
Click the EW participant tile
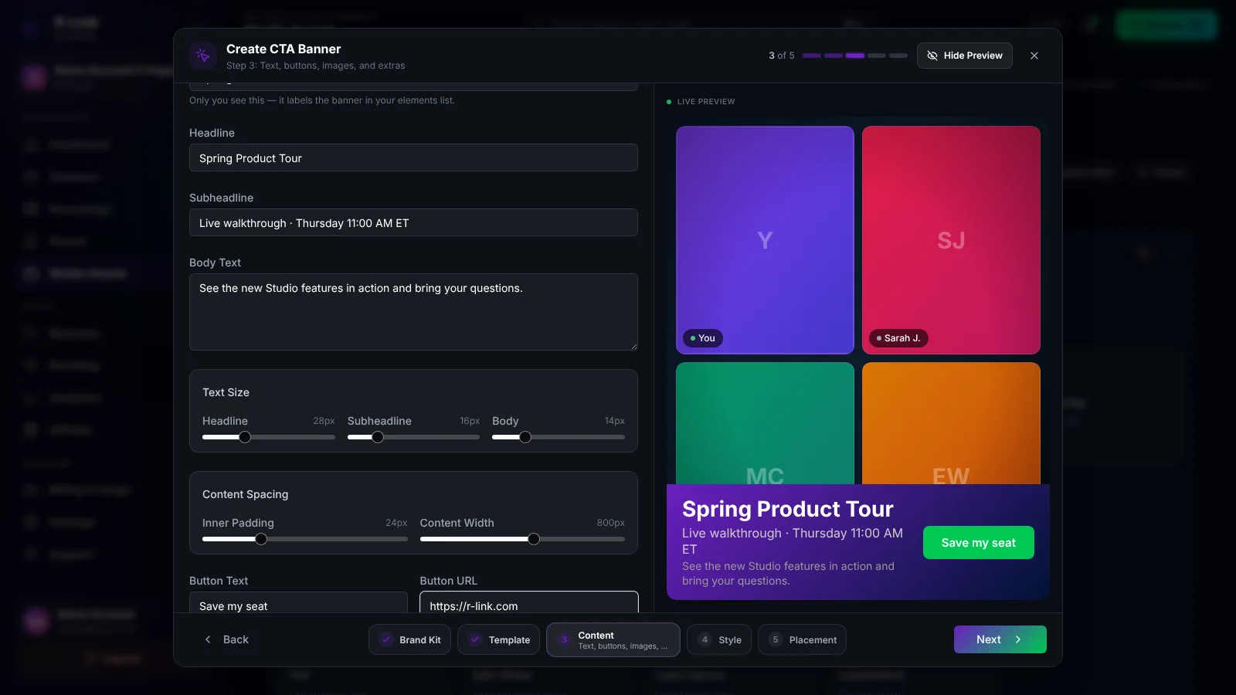[x=951, y=423]
